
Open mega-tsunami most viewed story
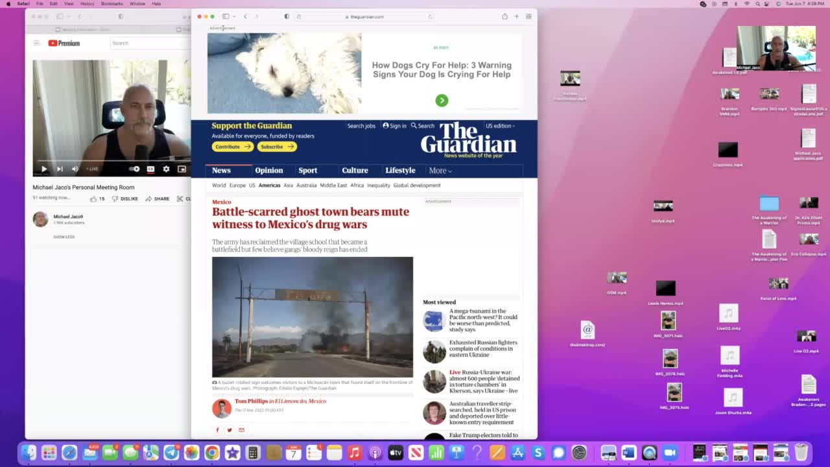[483, 320]
